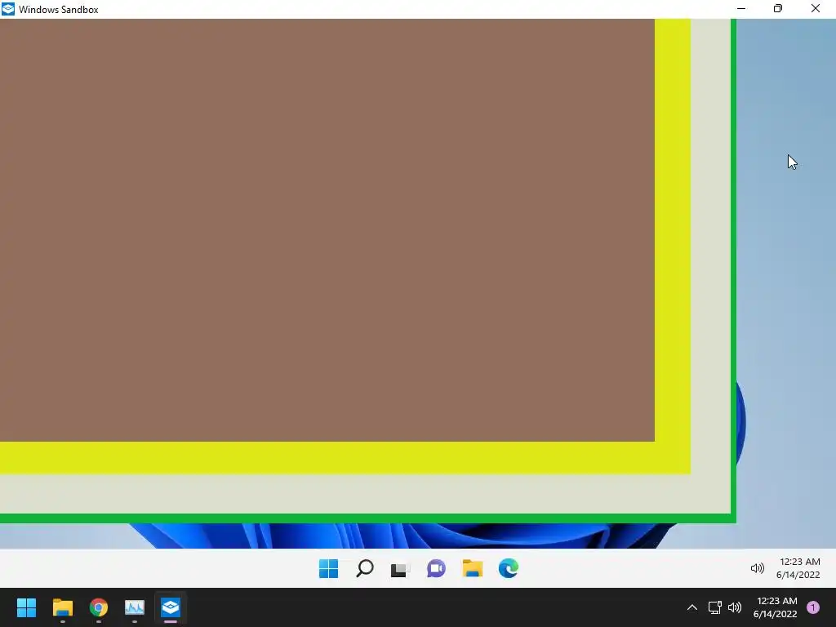
Task: Launch Google Chrome from host taskbar
Action: 99,607
